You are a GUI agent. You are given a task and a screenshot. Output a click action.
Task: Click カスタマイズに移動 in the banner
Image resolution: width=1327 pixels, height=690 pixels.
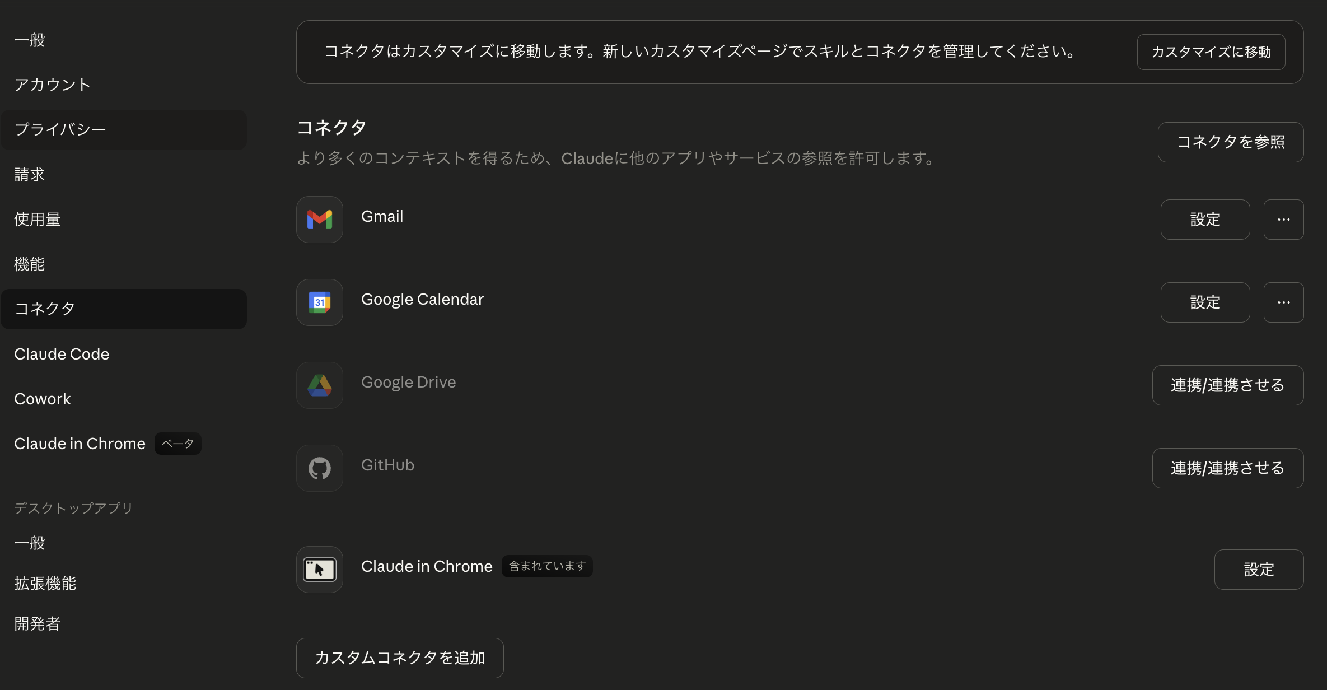point(1211,52)
